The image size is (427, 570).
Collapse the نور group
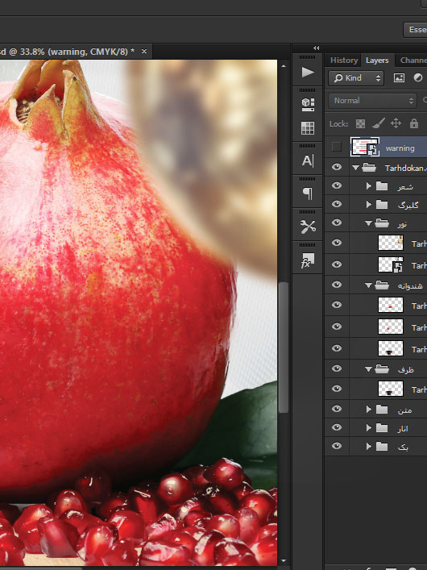[x=368, y=223]
